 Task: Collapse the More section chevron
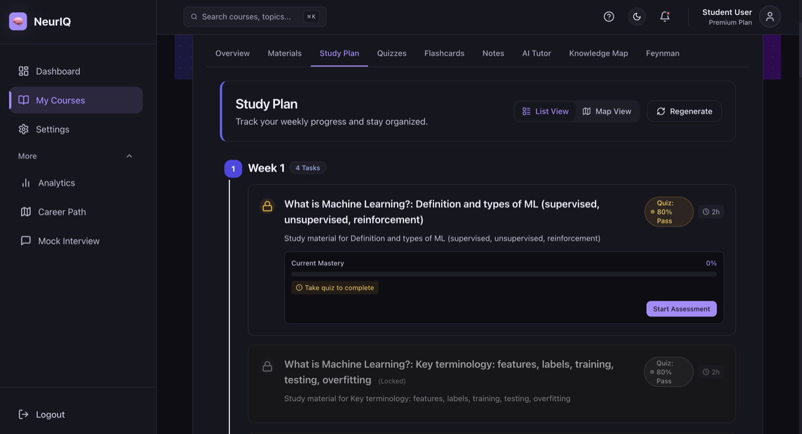coord(129,156)
